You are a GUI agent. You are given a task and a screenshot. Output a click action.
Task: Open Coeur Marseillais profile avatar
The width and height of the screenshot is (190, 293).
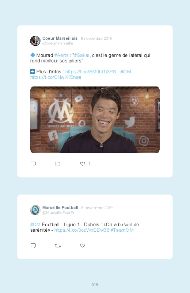pos(35,41)
